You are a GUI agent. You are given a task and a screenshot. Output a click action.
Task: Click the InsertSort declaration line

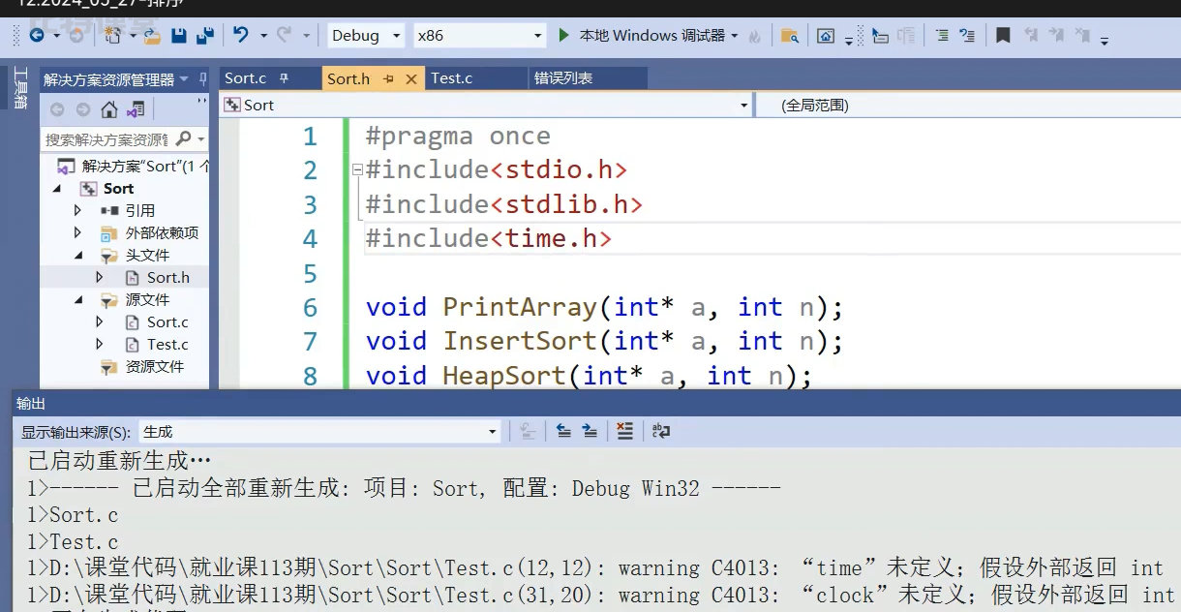tap(605, 341)
